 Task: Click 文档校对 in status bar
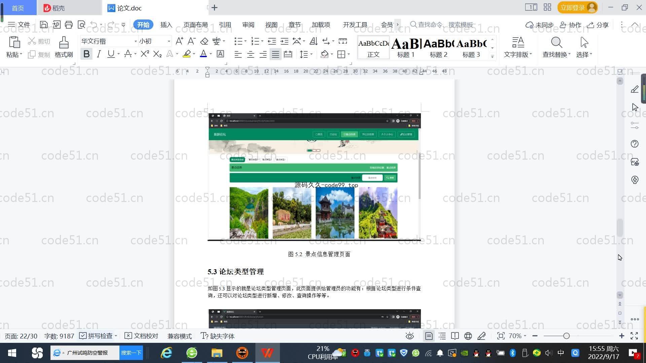(x=141, y=336)
